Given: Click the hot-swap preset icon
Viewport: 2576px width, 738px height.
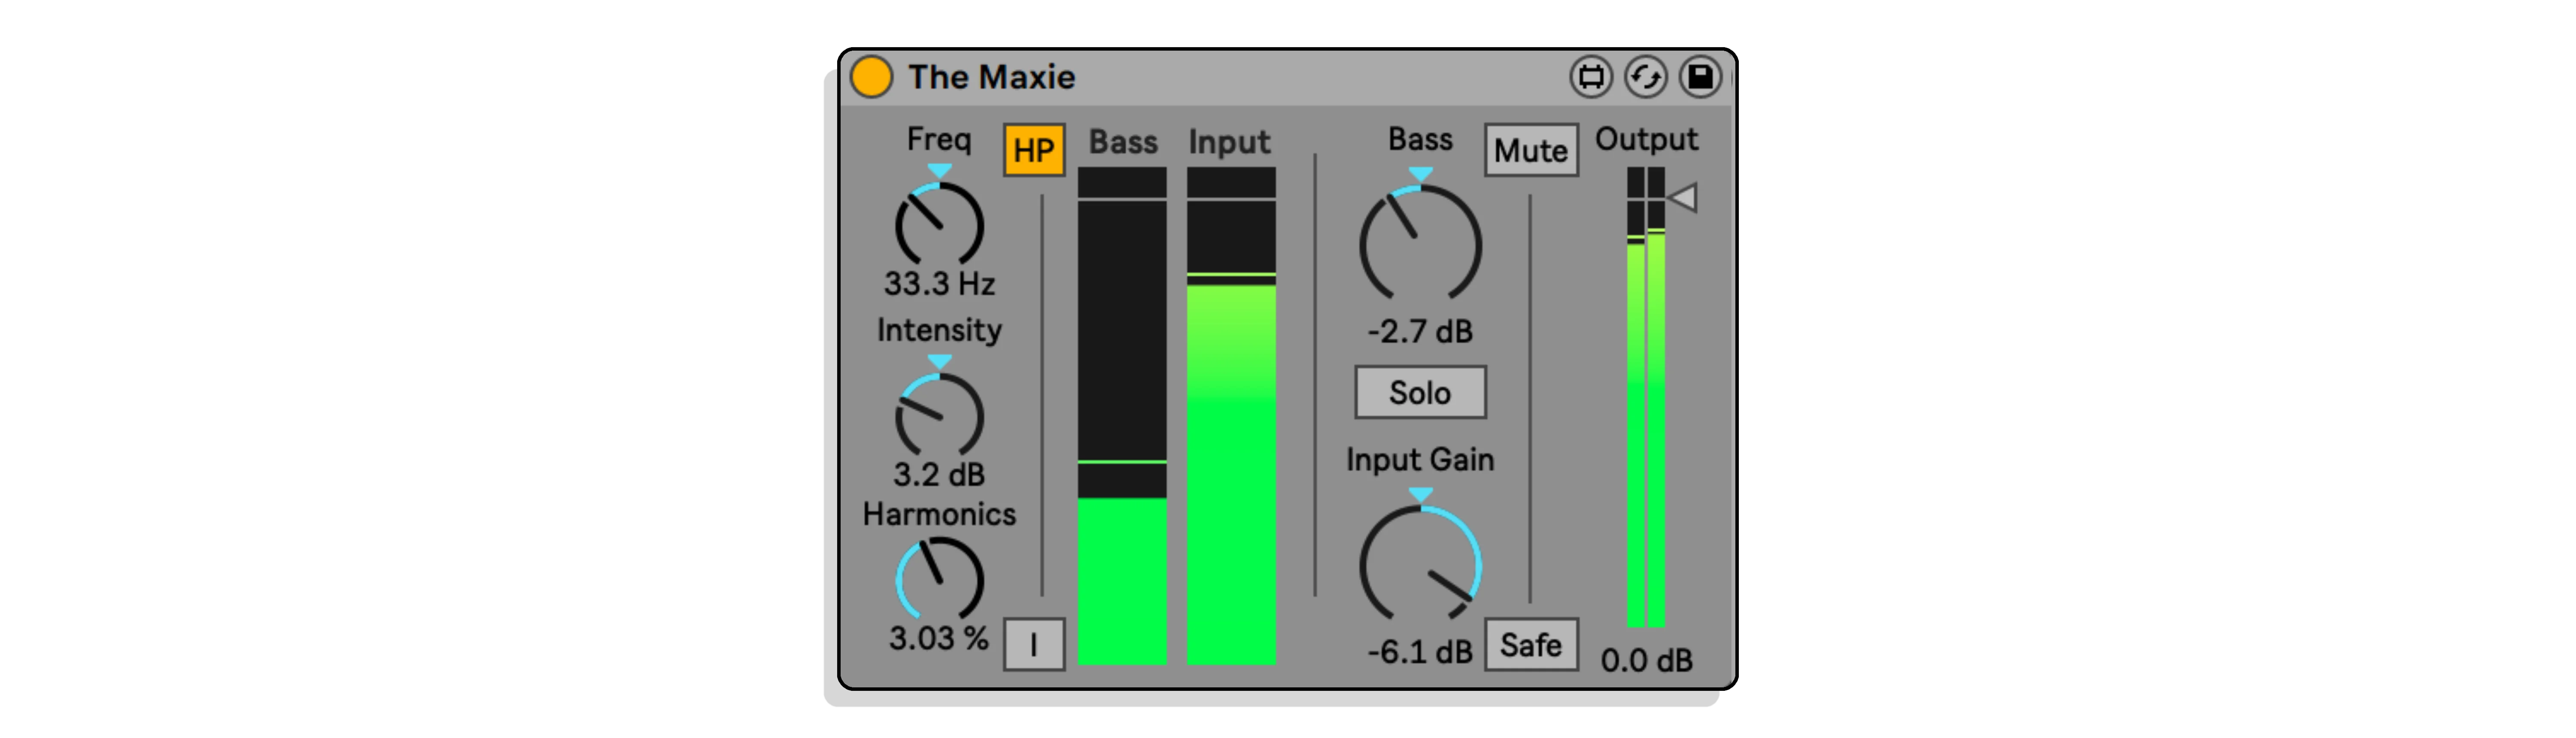Looking at the screenshot, I should (x=1645, y=77).
